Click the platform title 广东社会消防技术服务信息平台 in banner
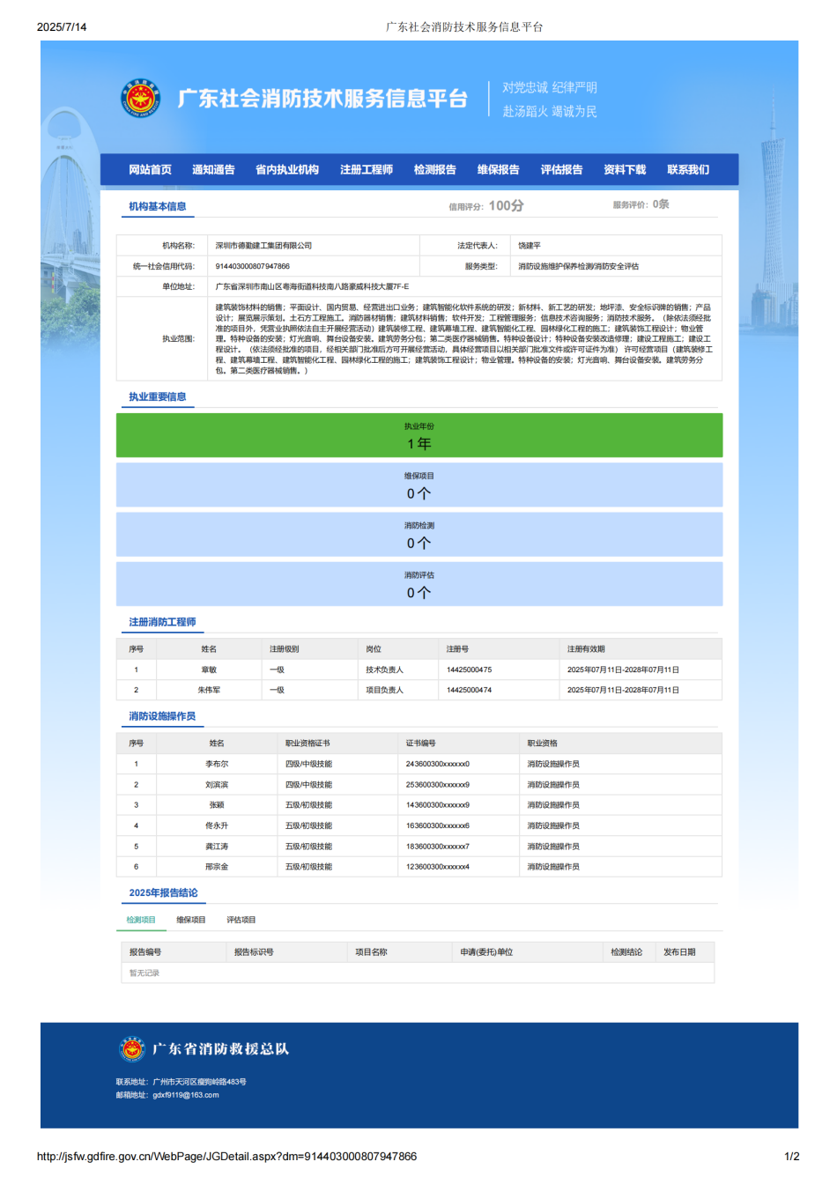Image resolution: width=837 pixels, height=1184 pixels. pyautogui.click(x=322, y=98)
